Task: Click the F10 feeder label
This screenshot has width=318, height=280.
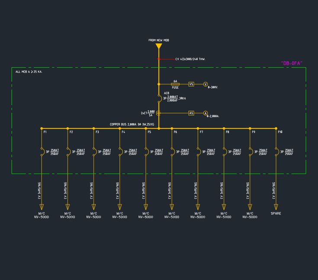Action: (x=280, y=132)
